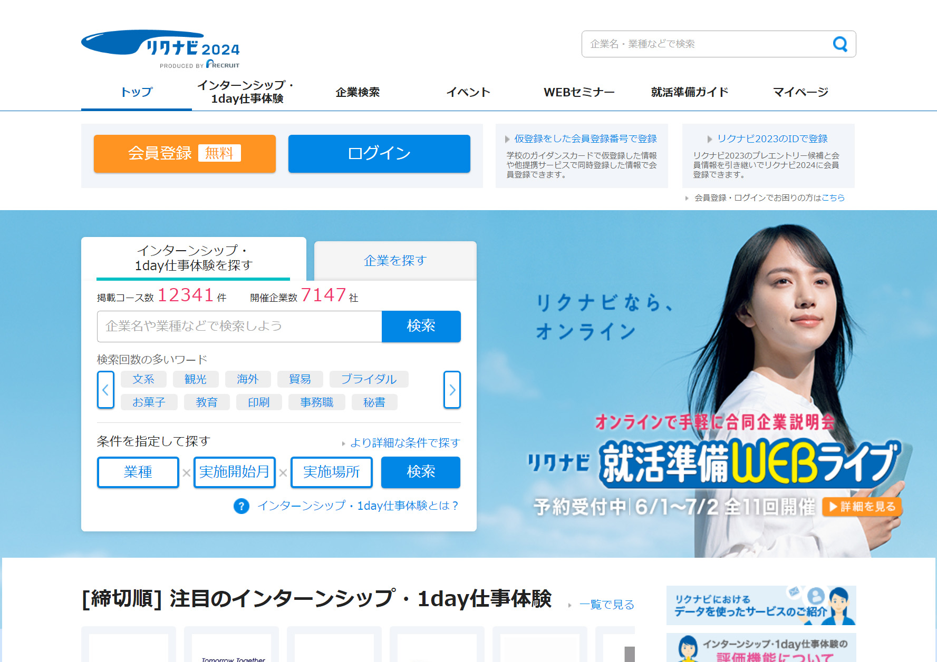Click the orange 詳細を見る banner button
Viewport: 937px width, 662px height.
862,507
